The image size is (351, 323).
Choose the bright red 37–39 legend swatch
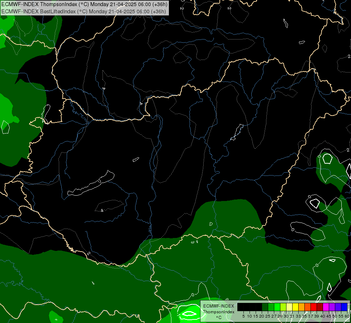point(314,307)
